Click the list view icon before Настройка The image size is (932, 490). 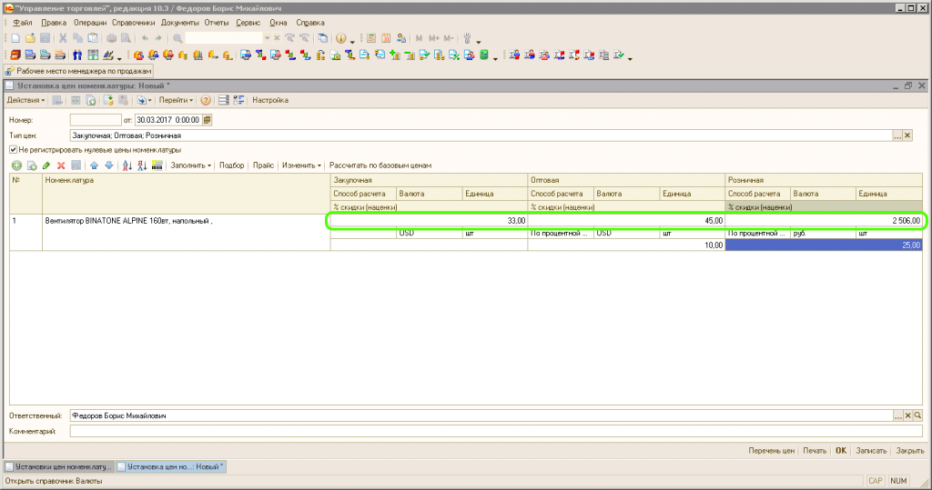coord(224,100)
